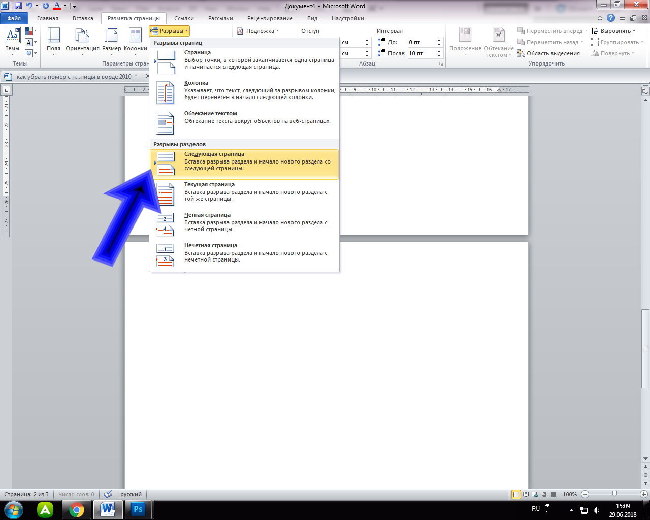Screen dimensions: 650x520
Task: Click the После spacing field showing 10 пт
Action: pos(425,53)
